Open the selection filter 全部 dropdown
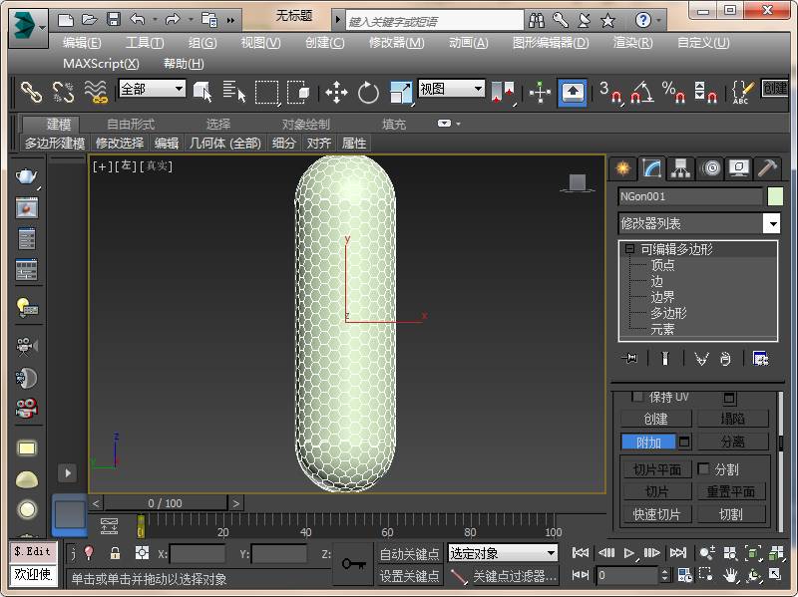This screenshot has width=798, height=597. click(x=152, y=89)
